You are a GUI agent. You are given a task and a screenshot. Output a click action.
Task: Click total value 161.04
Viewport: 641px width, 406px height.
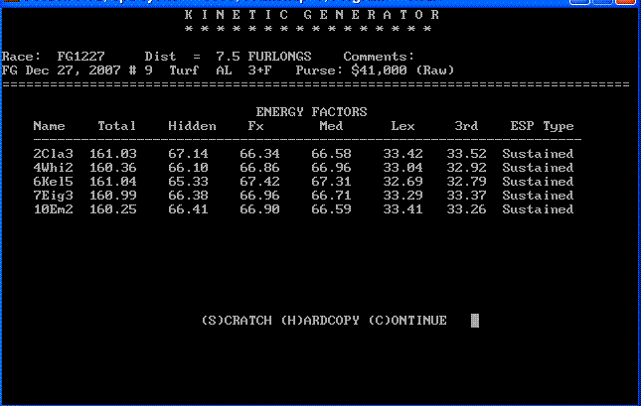(x=113, y=182)
